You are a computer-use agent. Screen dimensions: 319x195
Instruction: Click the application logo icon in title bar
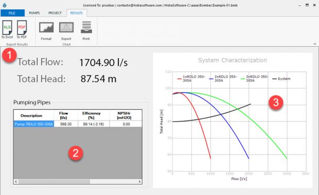coord(5,5)
